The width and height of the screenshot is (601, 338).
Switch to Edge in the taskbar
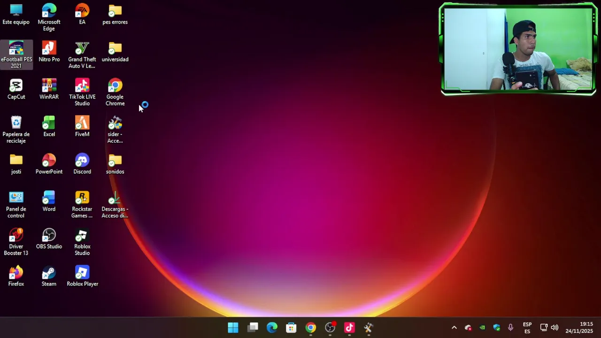272,328
